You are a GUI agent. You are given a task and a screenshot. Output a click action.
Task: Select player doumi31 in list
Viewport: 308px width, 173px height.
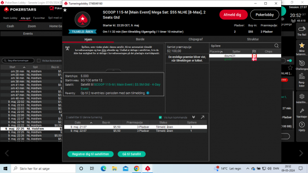pyautogui.click(x=245, y=56)
